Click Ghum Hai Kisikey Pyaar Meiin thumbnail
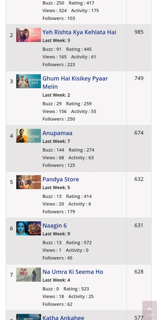The height and width of the screenshot is (320, 157). (29, 81)
